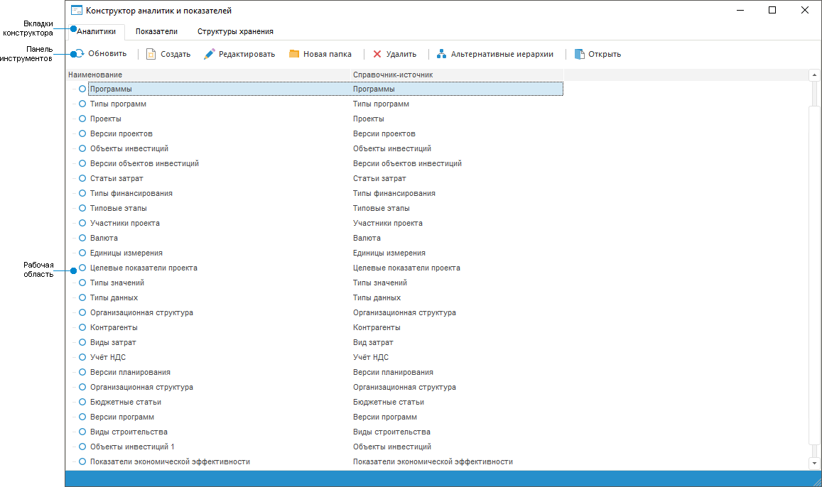Sort by the Справочник-источник column header
The width and height of the screenshot is (822, 487).
point(457,75)
